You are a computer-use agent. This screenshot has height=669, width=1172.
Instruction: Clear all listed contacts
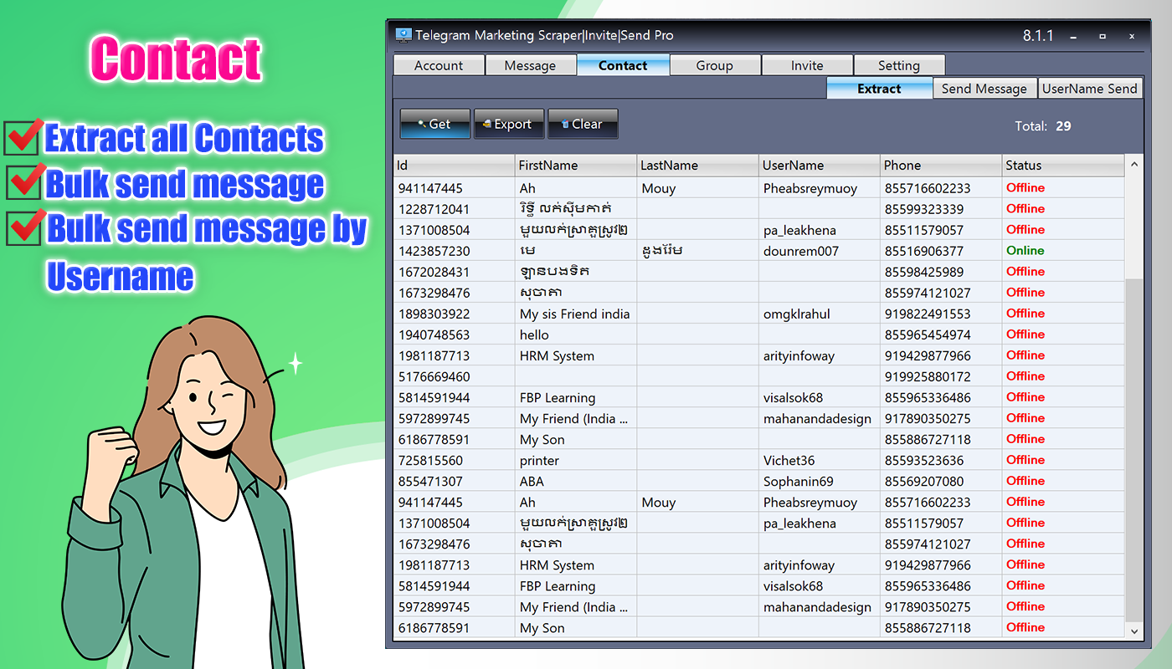[x=583, y=123]
